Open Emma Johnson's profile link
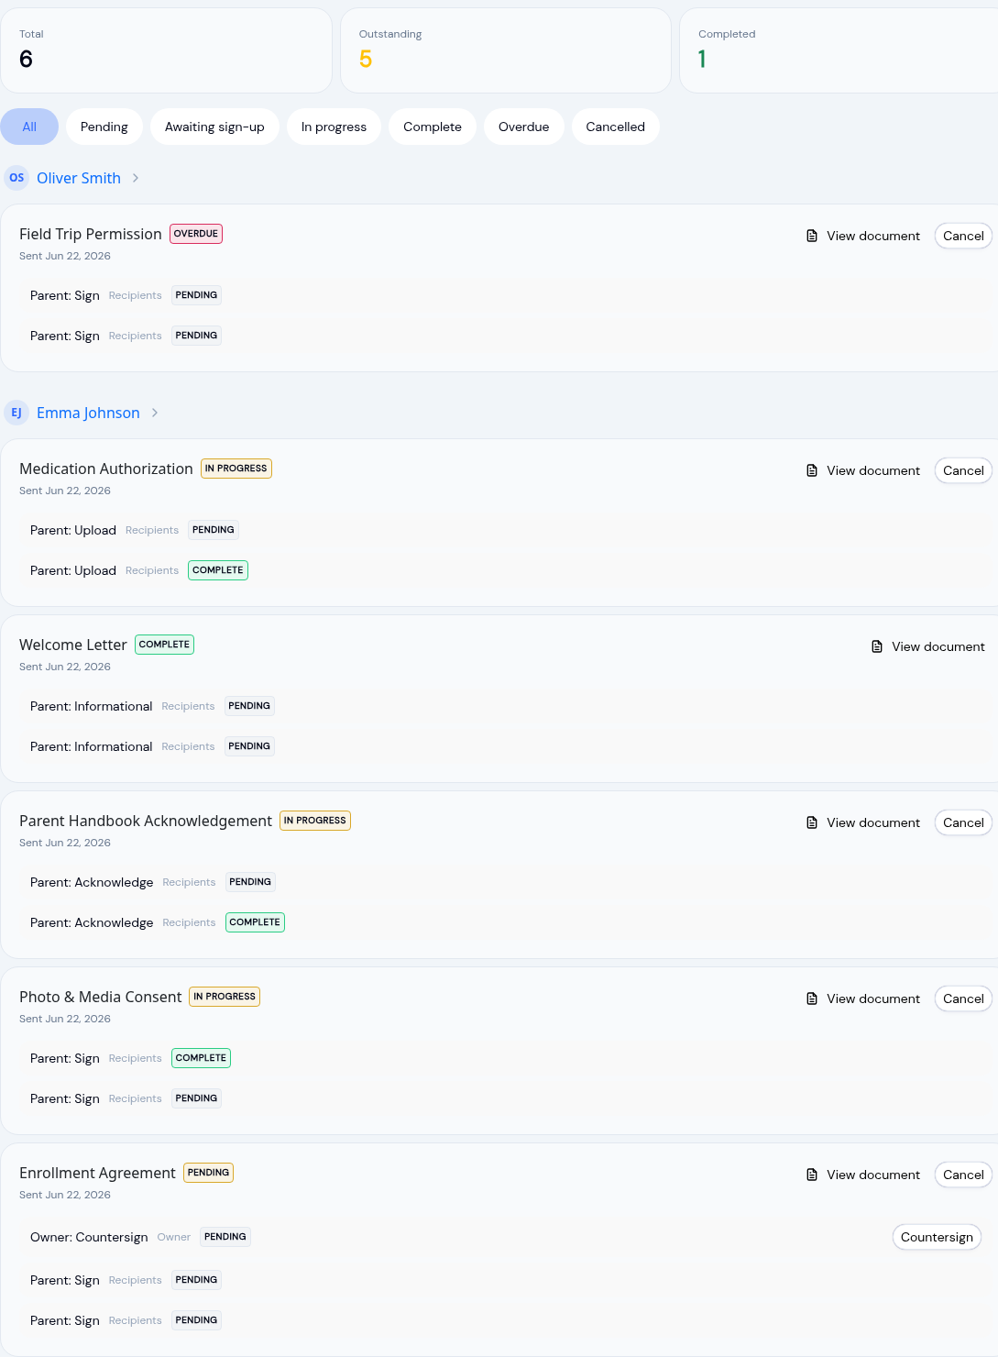This screenshot has height=1357, width=998. pos(88,413)
